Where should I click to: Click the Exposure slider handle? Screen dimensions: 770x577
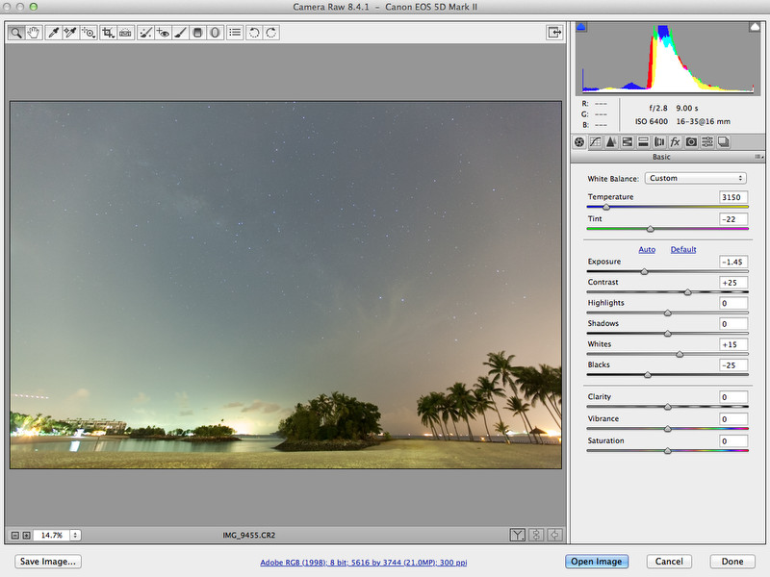tap(644, 271)
